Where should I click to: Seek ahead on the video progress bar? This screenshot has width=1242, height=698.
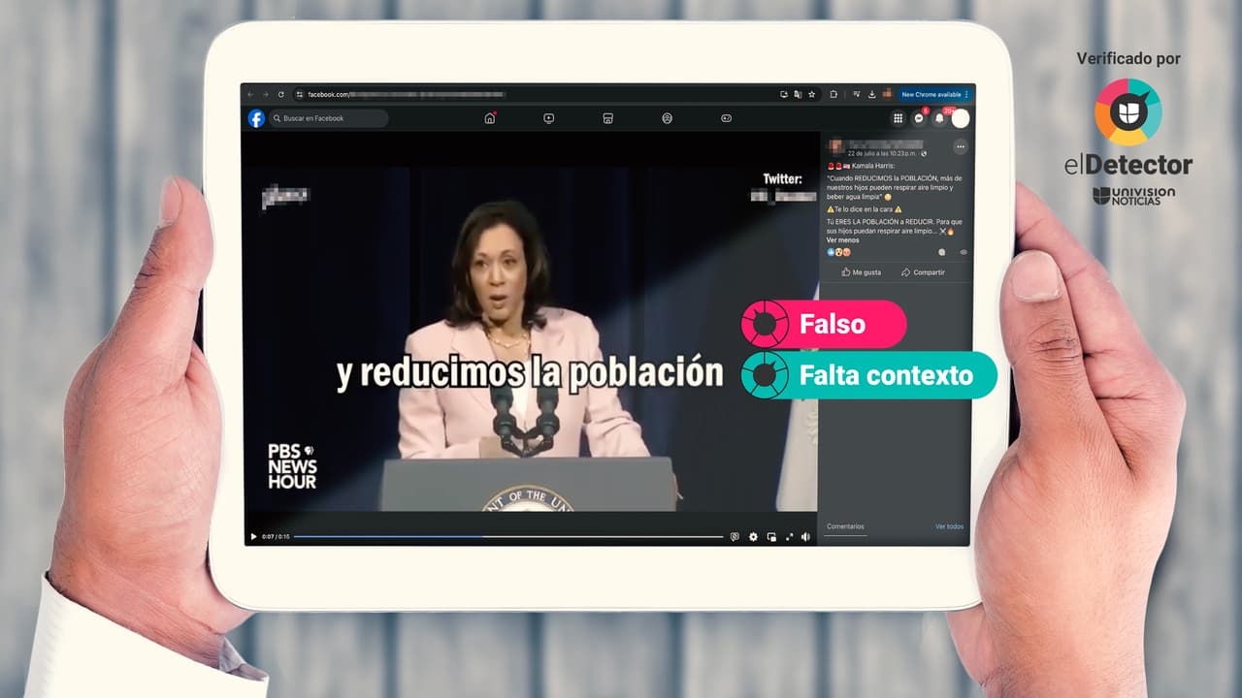coord(582,536)
